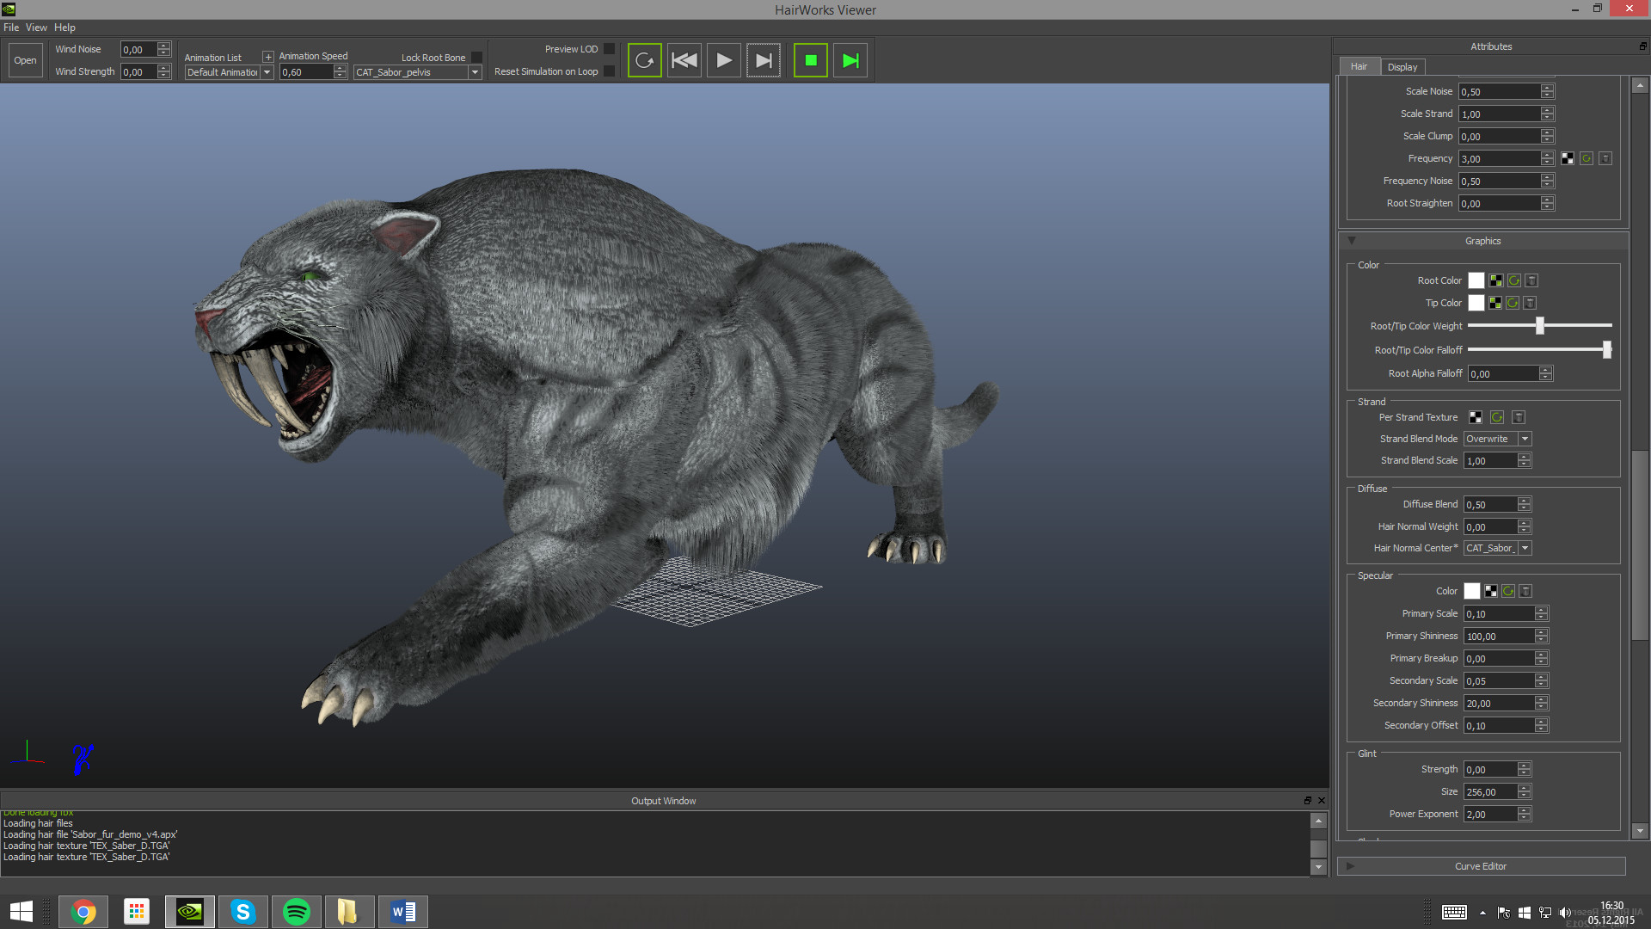Image resolution: width=1651 pixels, height=929 pixels.
Task: Toggle Preview LOD checkbox
Action: point(609,49)
